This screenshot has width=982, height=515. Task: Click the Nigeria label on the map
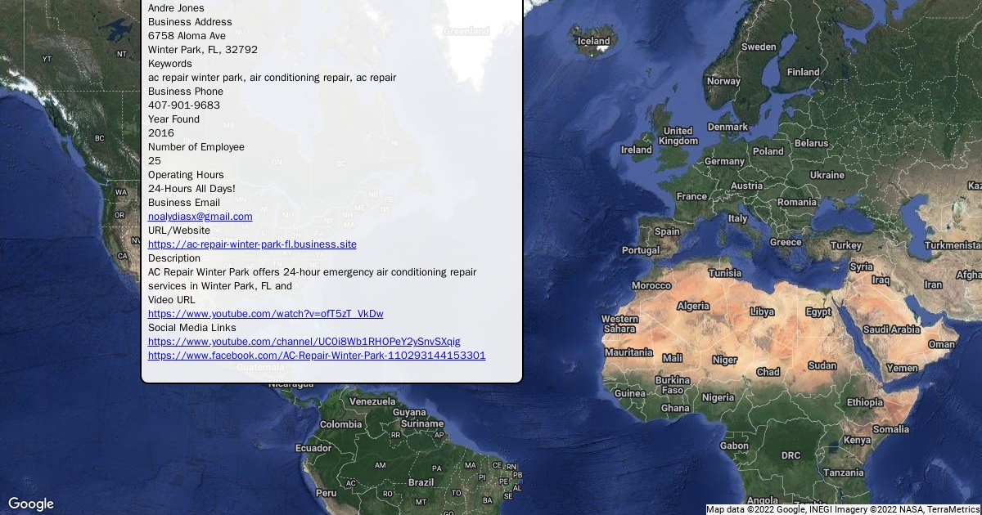(x=718, y=397)
